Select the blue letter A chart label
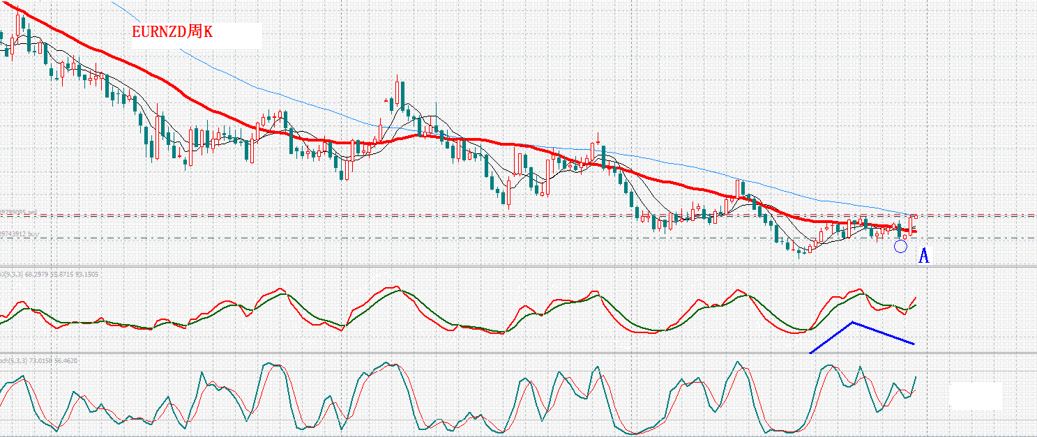Viewport: 1037px width, 437px height. point(924,256)
